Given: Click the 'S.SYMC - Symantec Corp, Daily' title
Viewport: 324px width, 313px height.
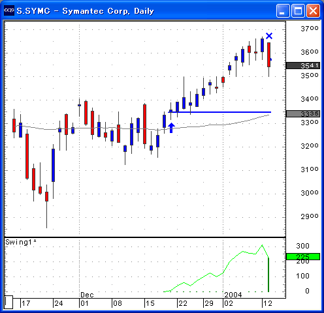Looking at the screenshot, I should pyautogui.click(x=86, y=11).
